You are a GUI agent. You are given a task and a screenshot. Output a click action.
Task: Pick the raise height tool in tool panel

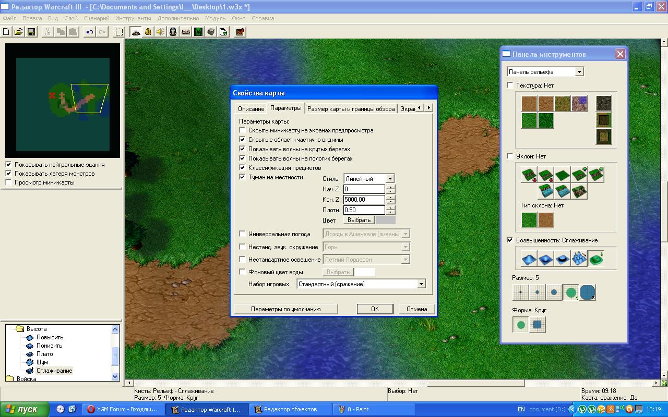point(529,258)
